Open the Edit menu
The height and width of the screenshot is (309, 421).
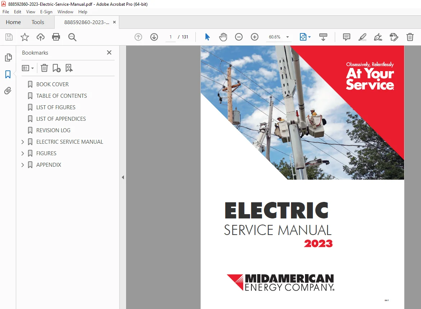18,12
